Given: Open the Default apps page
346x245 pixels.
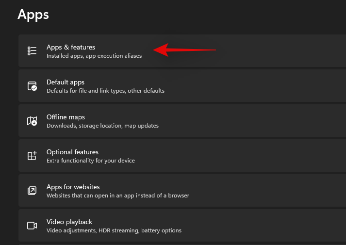Looking at the screenshot, I should (x=66, y=82).
